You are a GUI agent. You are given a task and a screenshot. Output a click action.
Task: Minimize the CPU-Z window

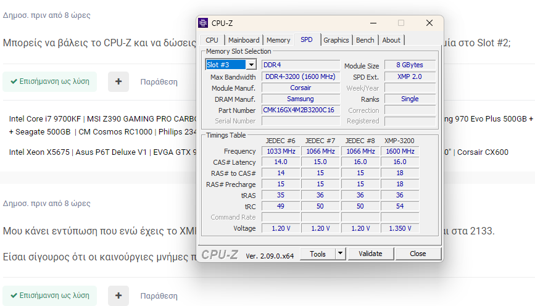click(373, 23)
